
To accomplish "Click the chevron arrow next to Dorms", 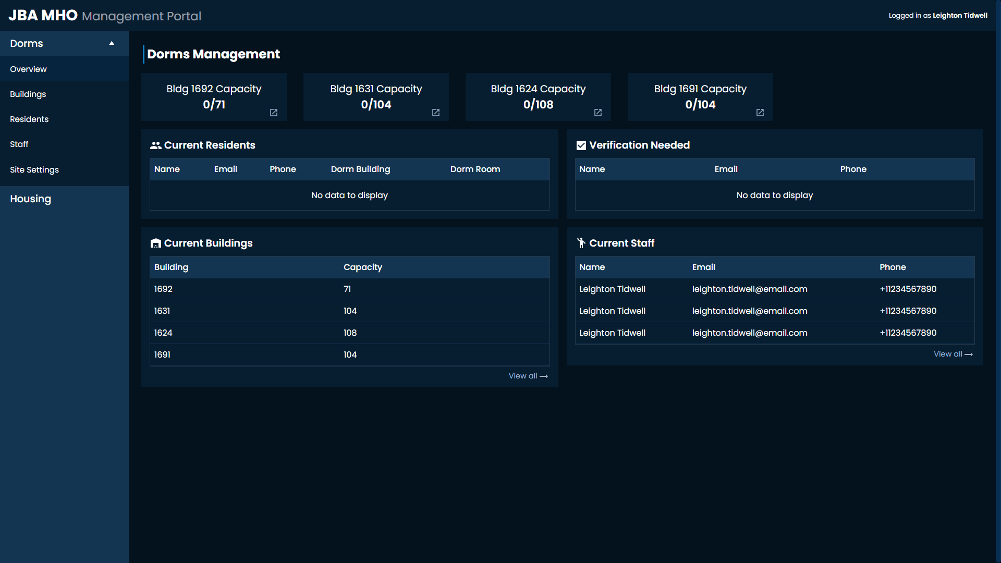I will coord(112,43).
